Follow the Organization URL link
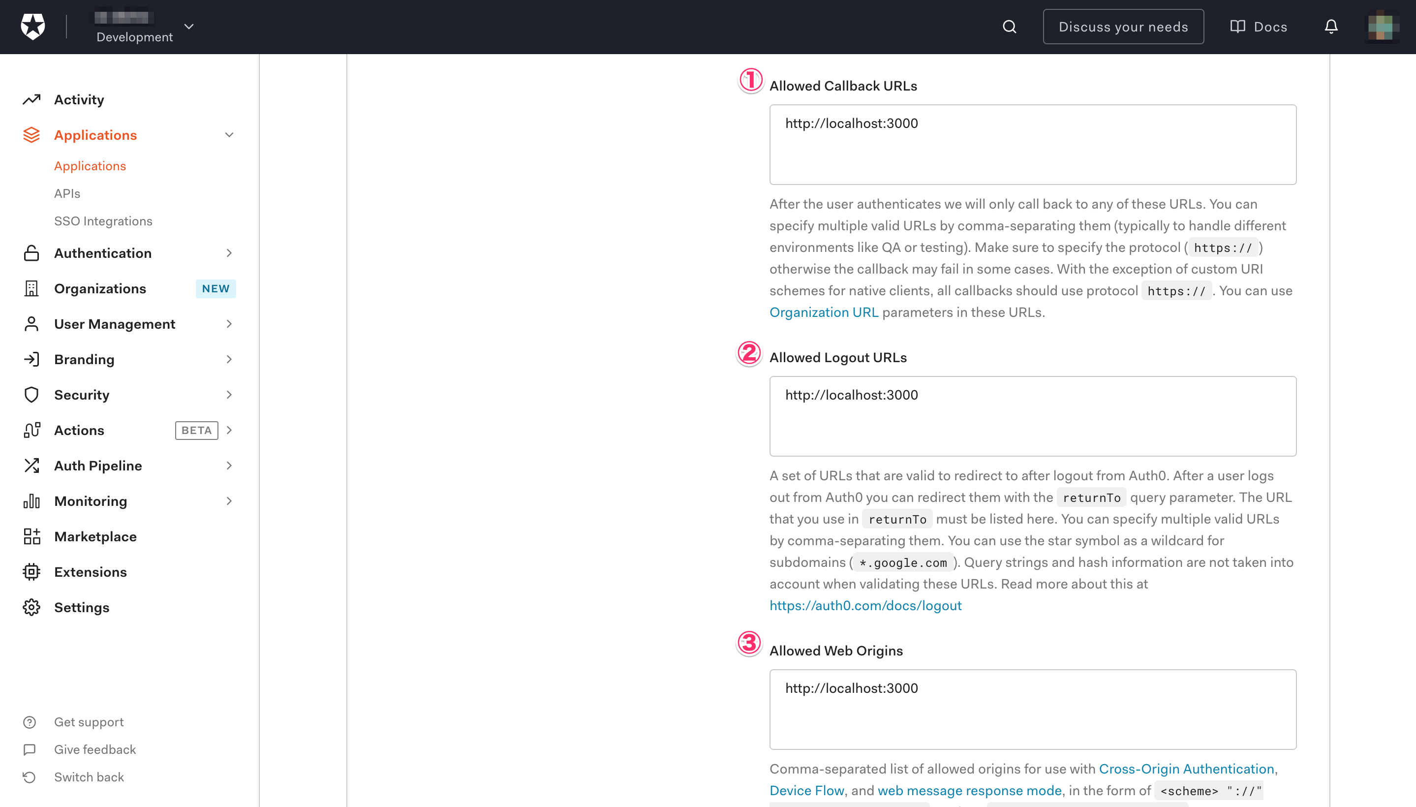 (x=824, y=312)
